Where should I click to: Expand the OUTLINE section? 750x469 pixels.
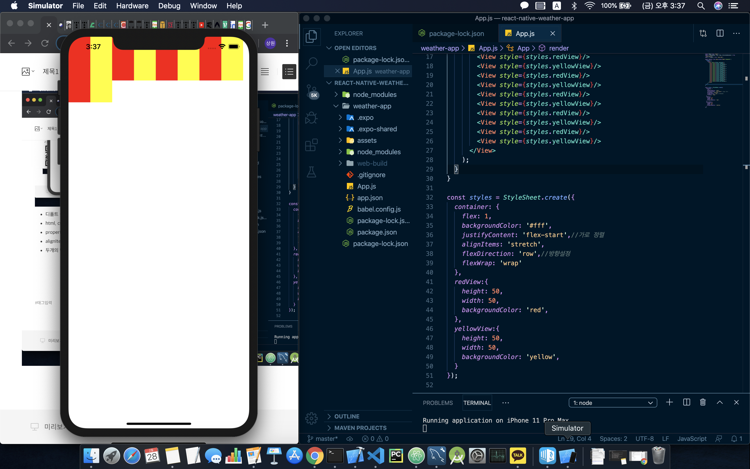pos(347,416)
